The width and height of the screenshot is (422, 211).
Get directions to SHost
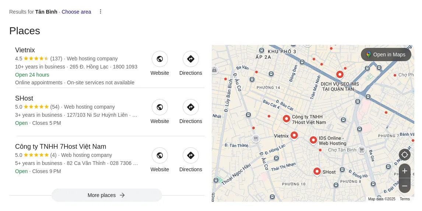coord(190,107)
